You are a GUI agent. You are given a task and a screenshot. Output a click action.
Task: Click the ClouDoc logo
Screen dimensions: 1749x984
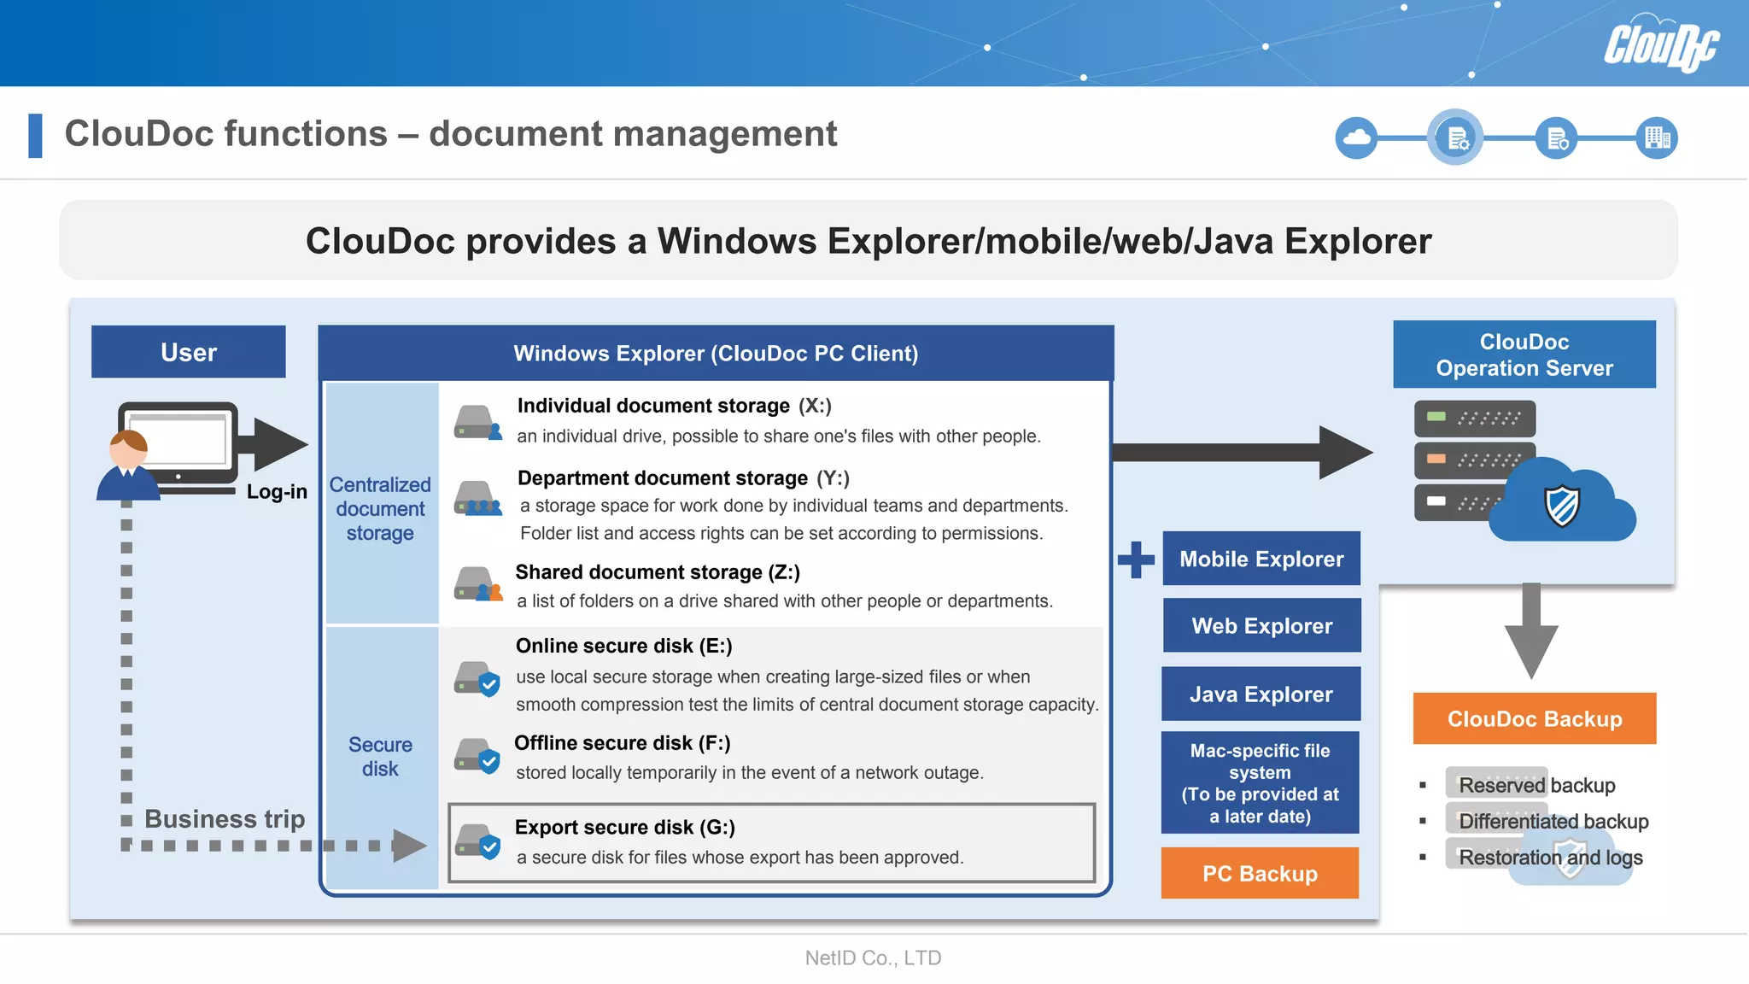pyautogui.click(x=1660, y=43)
